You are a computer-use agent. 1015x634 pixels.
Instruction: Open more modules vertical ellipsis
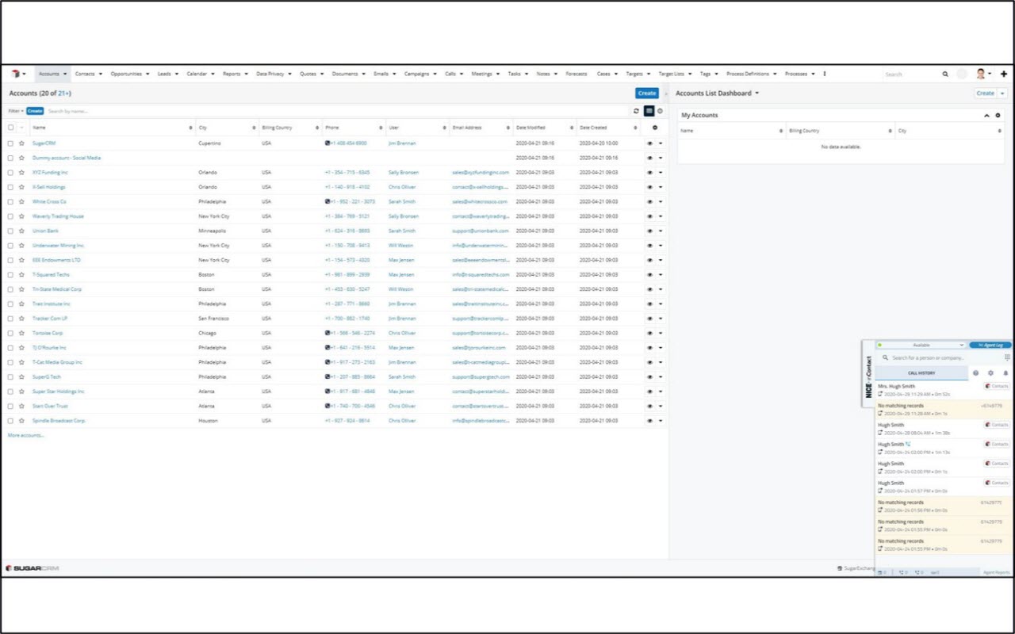tap(825, 74)
